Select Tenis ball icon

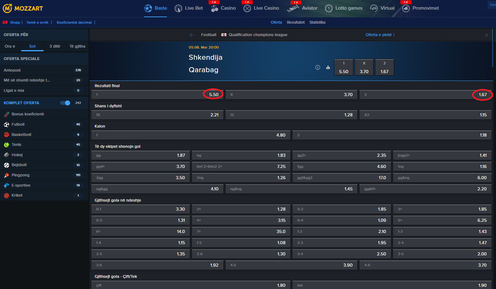coord(7,145)
